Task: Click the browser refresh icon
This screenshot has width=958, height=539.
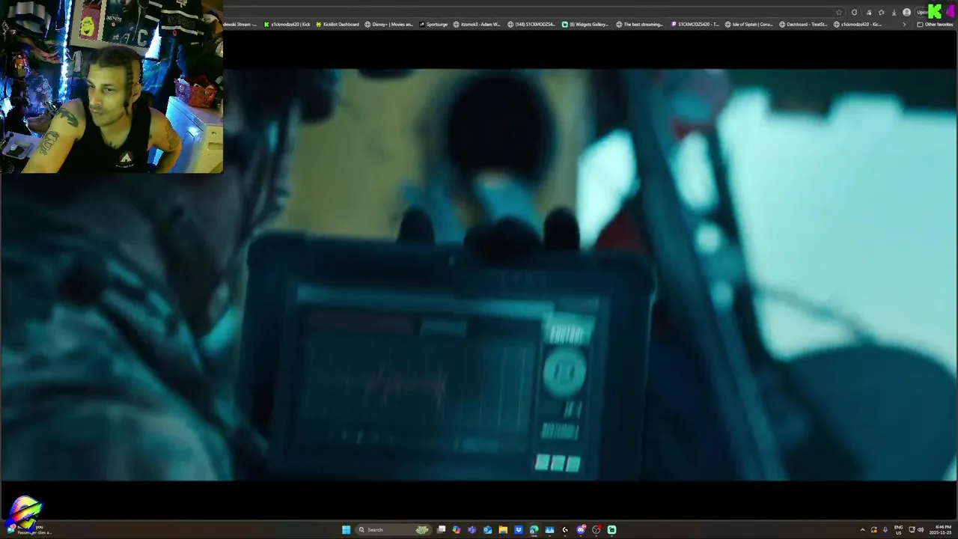Action: pos(854,13)
